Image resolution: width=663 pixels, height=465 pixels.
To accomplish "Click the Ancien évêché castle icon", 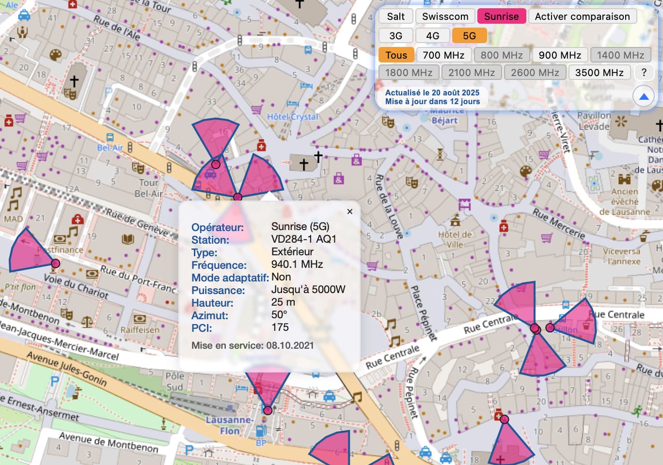I will pos(624,179).
